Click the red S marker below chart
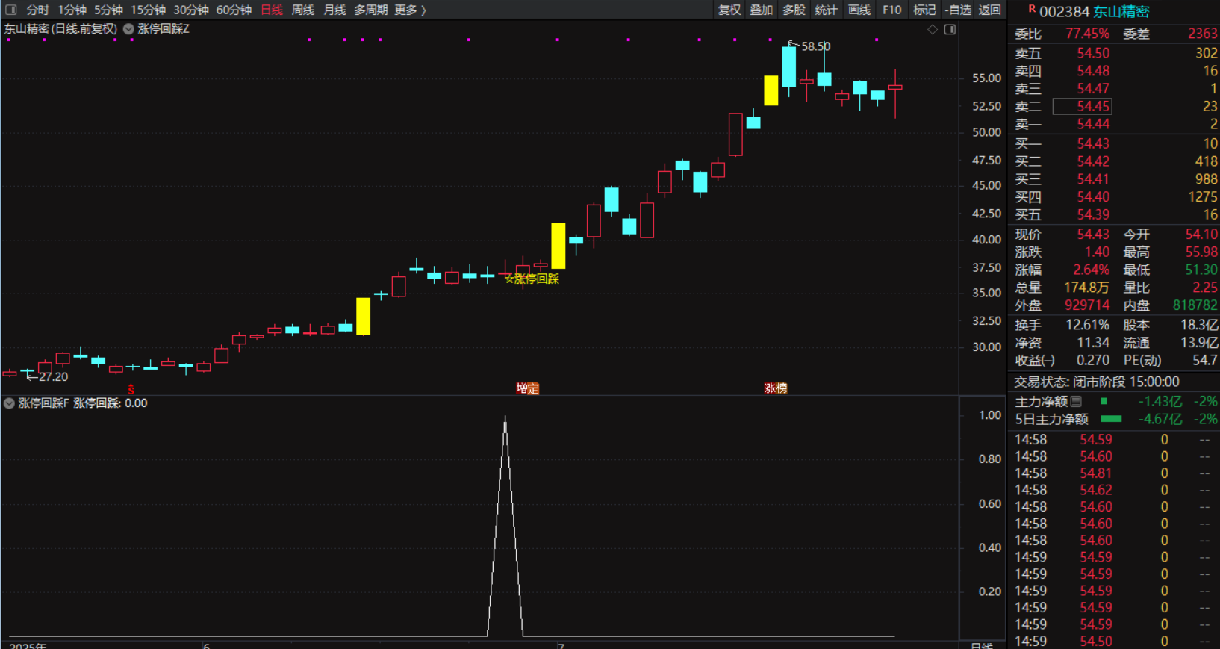This screenshot has width=1220, height=649. coord(131,389)
